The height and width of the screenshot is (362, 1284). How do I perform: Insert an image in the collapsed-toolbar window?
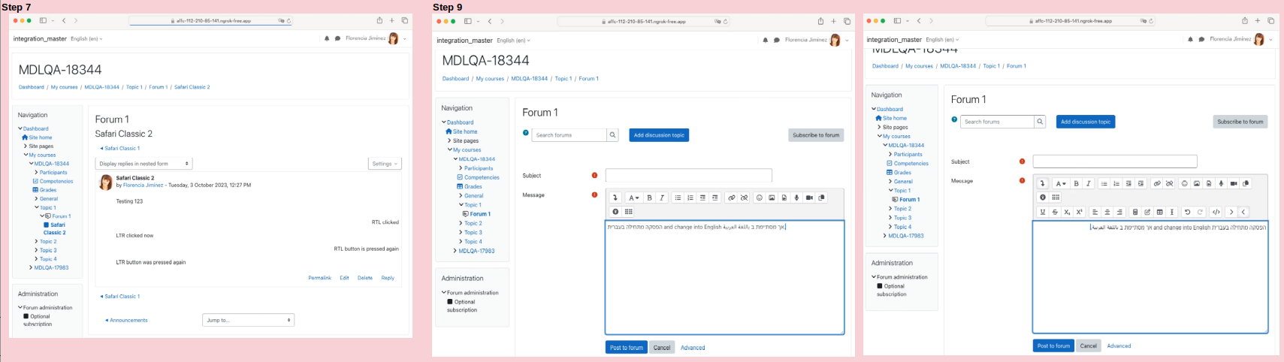tap(772, 198)
